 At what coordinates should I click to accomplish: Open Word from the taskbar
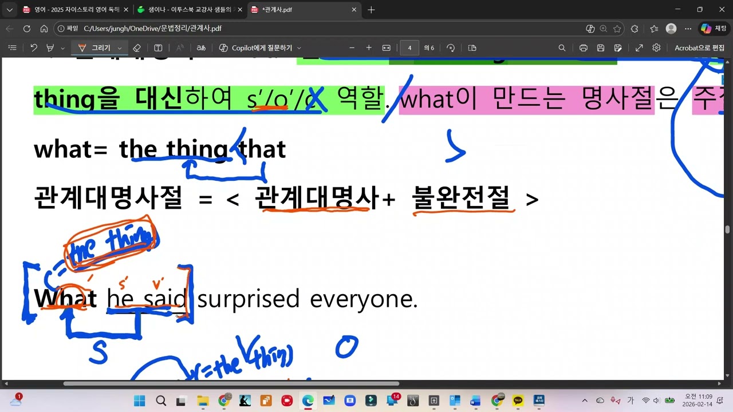pos(476,401)
